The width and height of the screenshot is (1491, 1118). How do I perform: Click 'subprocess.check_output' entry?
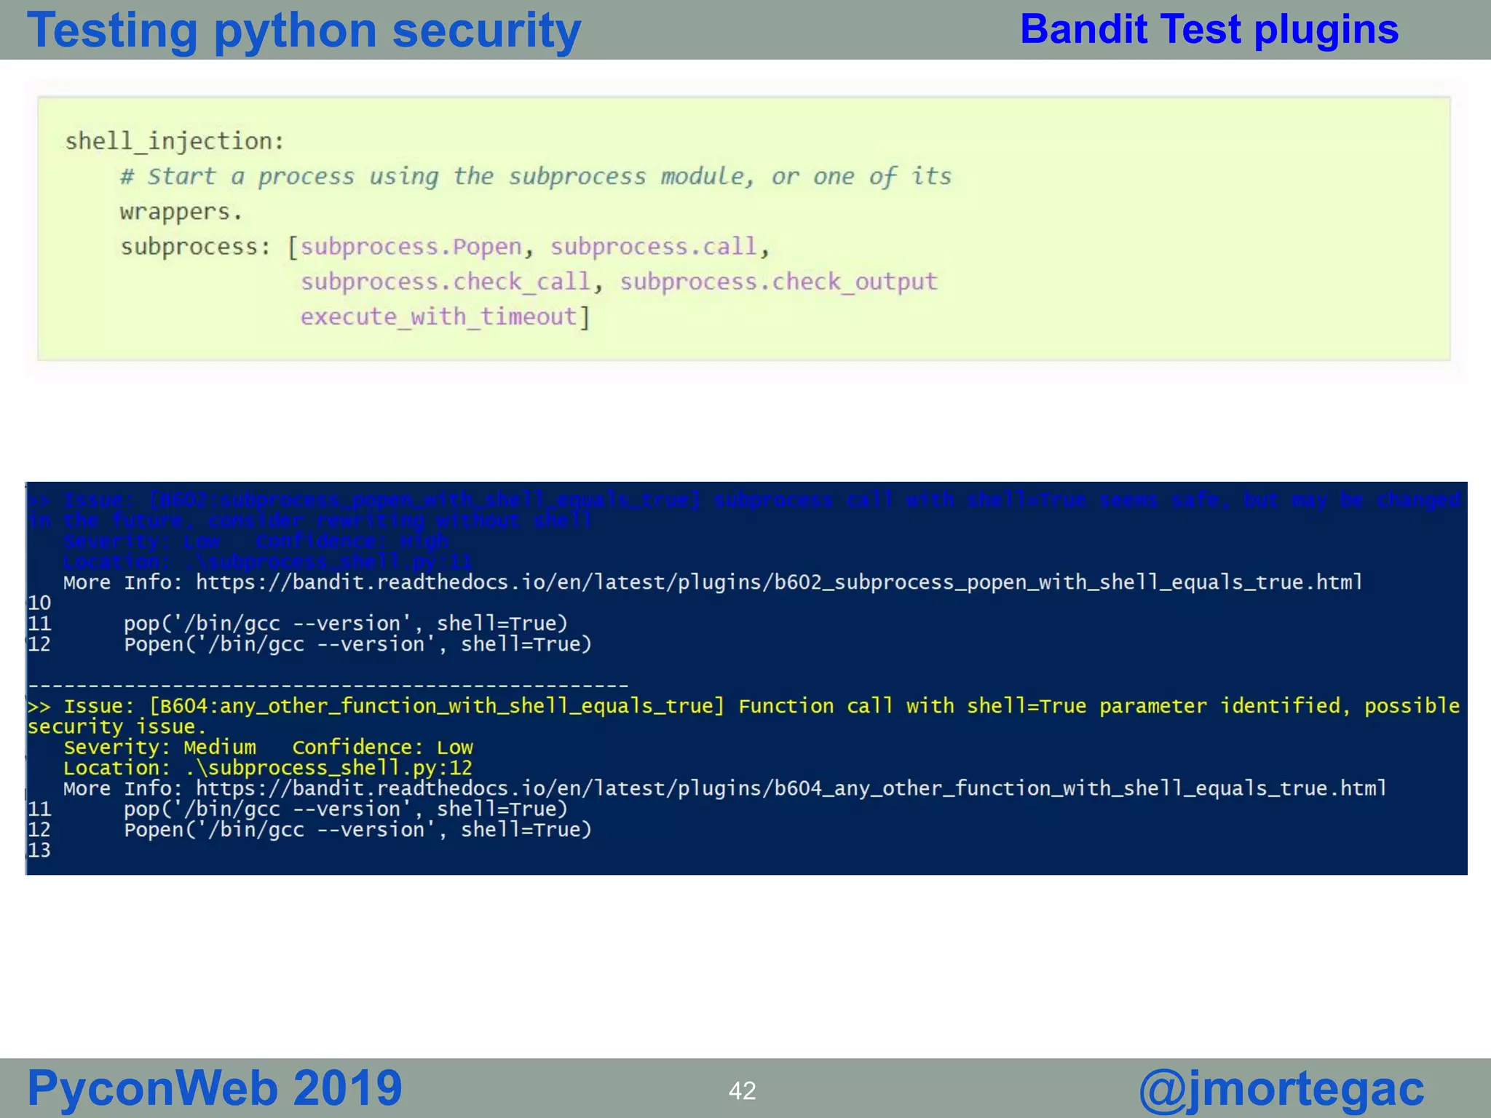[x=778, y=282]
